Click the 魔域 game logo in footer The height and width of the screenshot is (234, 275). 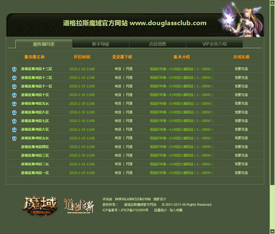[x=40, y=206]
